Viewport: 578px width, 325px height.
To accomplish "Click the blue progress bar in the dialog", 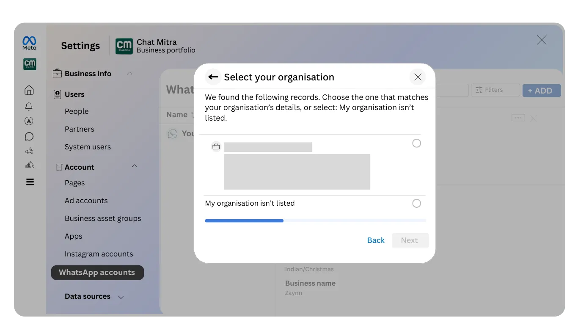I will pyautogui.click(x=244, y=220).
